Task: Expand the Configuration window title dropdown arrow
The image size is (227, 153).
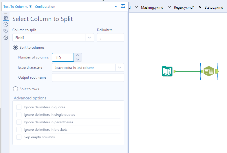Action: (x=116, y=7)
